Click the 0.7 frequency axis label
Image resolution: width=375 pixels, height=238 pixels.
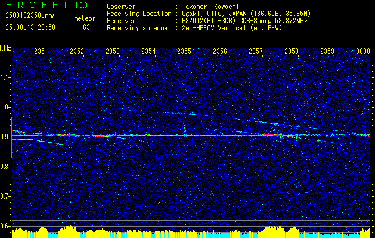pos(5,196)
